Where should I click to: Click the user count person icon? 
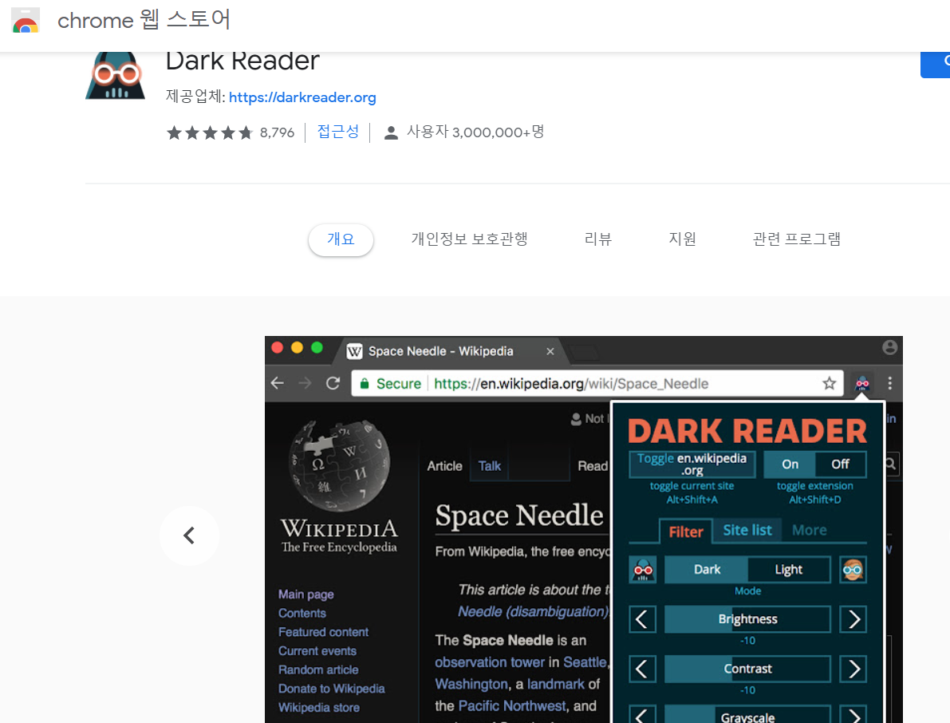[391, 132]
